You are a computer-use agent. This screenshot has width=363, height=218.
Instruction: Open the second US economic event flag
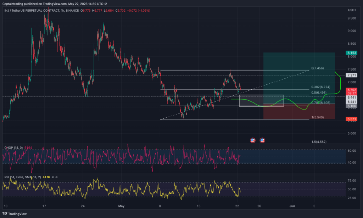click(263, 140)
